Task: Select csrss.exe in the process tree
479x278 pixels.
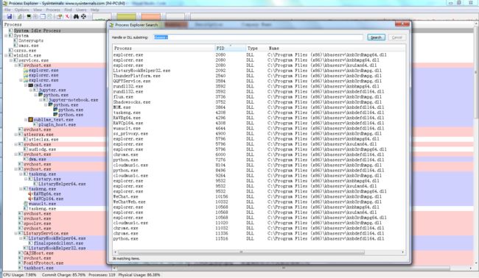Action: pyautogui.click(x=25, y=51)
